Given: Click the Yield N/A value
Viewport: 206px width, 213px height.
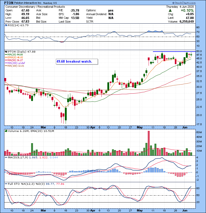Looking at the screenshot, I should point(111,18).
